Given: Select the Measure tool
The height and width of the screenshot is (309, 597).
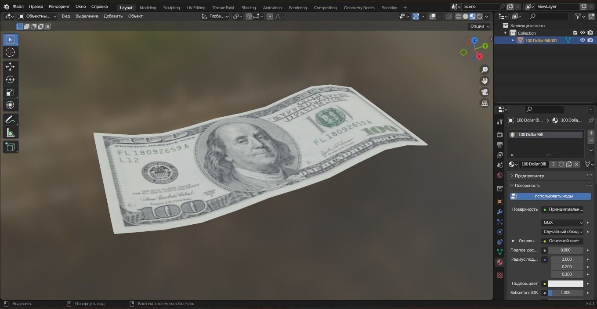Looking at the screenshot, I should point(10,133).
